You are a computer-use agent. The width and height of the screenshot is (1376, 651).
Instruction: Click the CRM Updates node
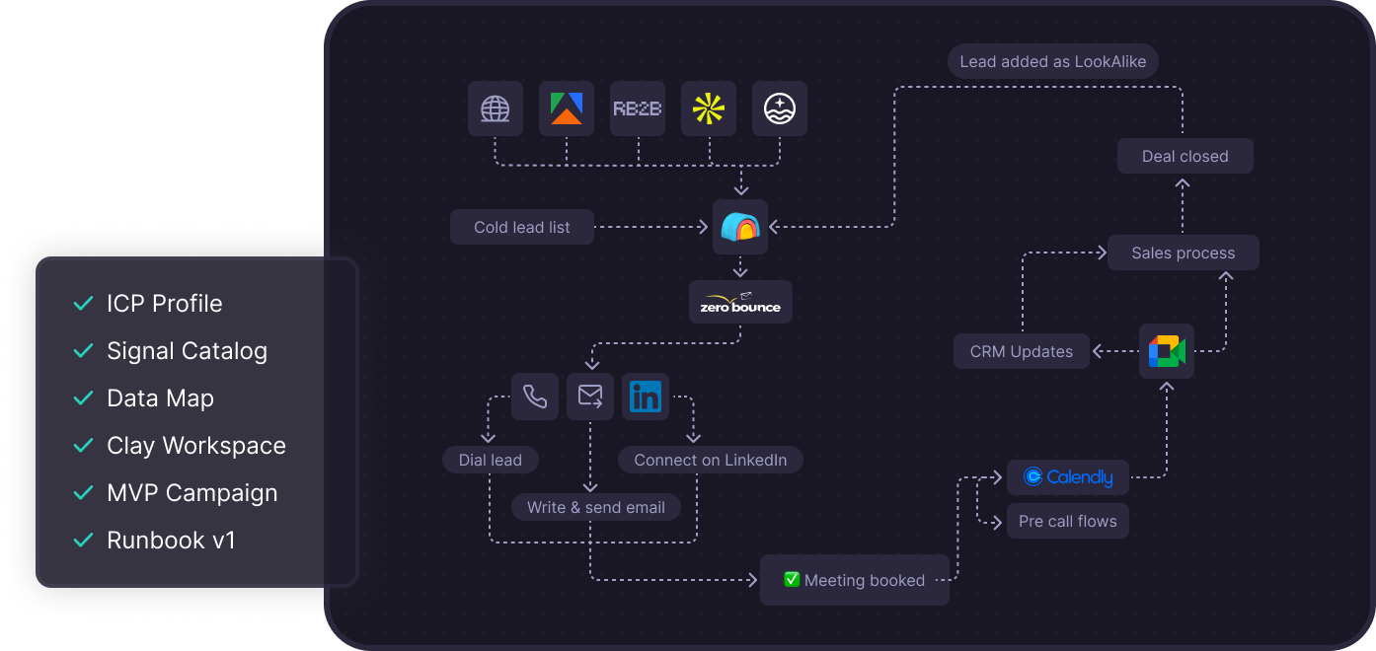(1022, 351)
